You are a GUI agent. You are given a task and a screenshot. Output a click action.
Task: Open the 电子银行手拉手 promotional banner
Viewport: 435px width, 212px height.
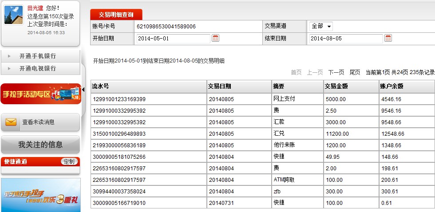(x=40, y=195)
